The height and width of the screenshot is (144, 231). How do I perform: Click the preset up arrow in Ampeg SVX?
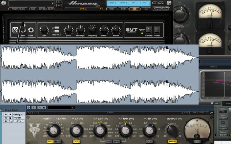[x=59, y=2]
